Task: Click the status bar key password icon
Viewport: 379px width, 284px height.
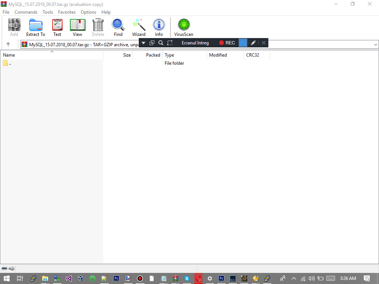Action: click(11, 268)
